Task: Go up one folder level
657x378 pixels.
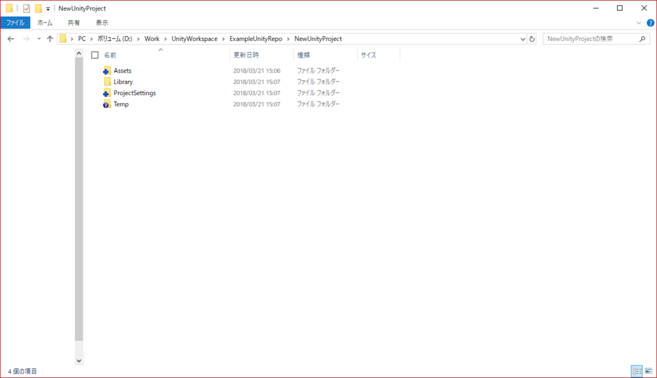Action: coord(50,39)
